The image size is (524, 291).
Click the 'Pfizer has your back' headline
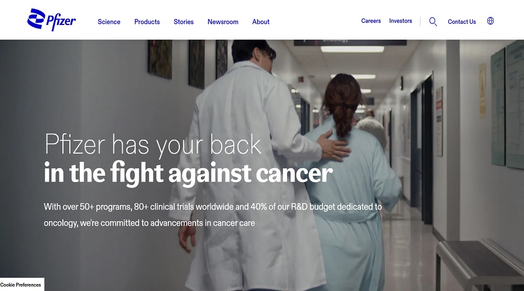(153, 145)
